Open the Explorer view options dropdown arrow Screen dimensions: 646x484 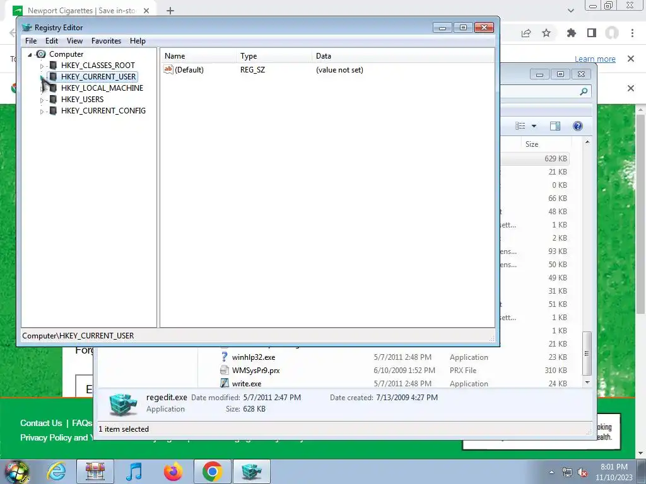534,126
